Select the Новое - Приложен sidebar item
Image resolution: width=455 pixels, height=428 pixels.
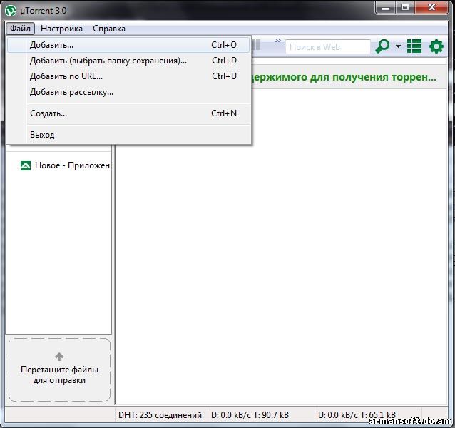[66, 165]
